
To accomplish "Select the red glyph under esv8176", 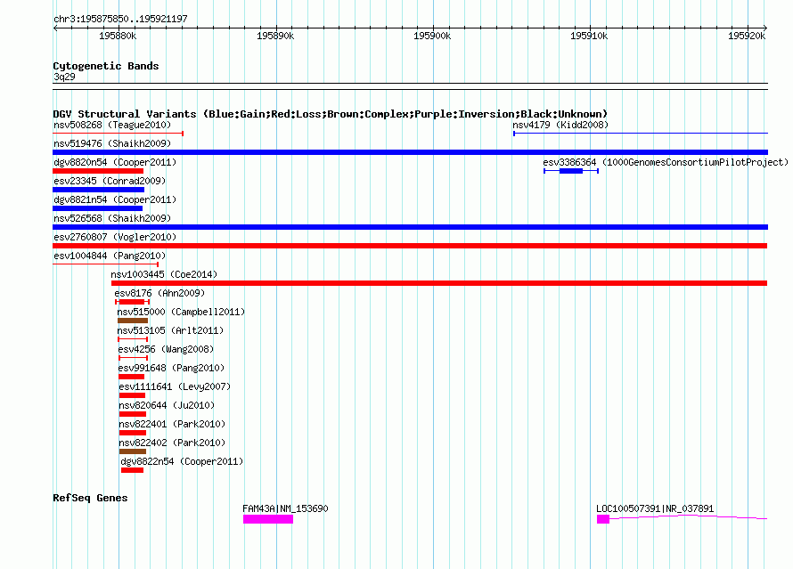I will tap(132, 302).
